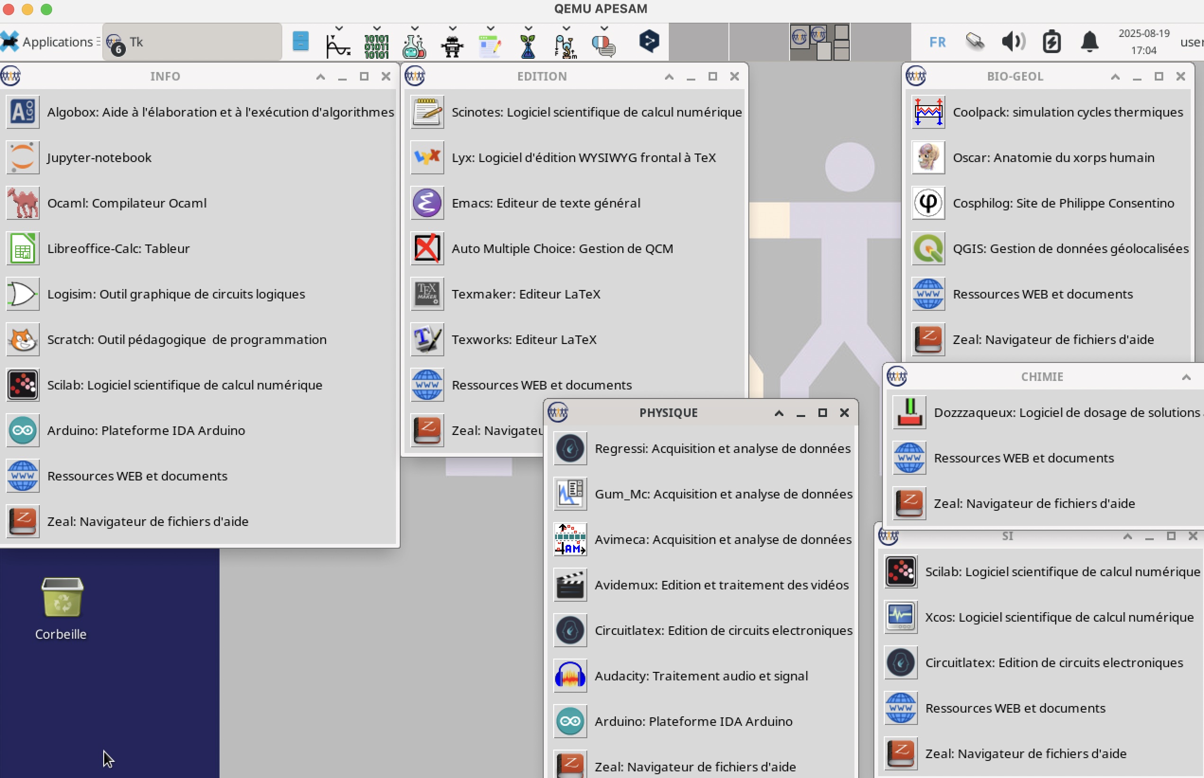Click the purple Emacs icon
This screenshot has width=1204, height=778.
click(x=427, y=203)
